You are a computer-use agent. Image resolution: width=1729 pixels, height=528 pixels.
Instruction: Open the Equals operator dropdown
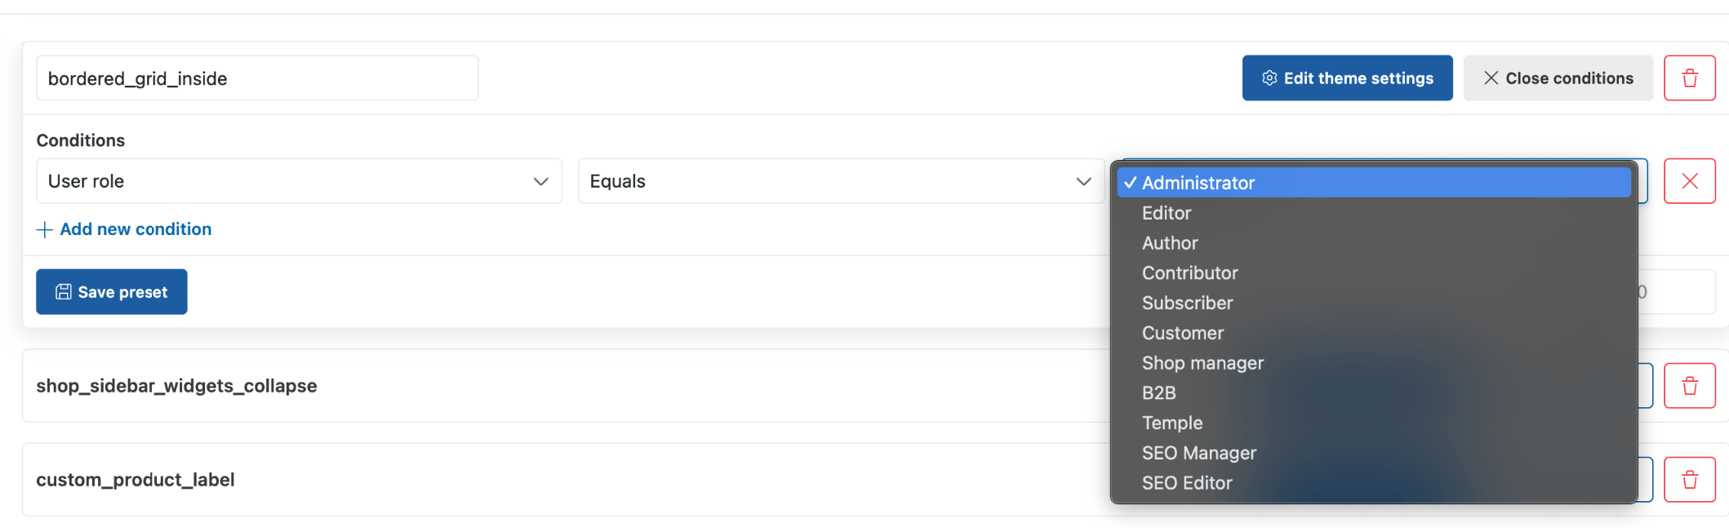(841, 181)
